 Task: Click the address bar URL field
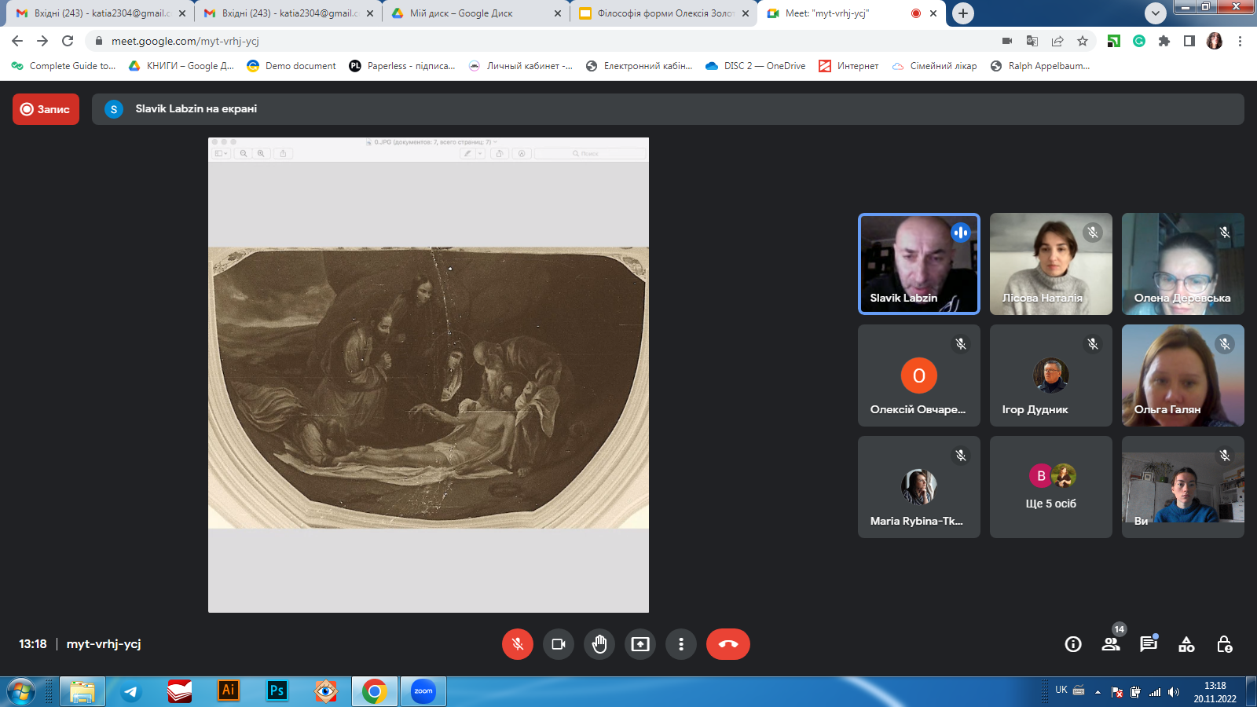click(x=550, y=41)
